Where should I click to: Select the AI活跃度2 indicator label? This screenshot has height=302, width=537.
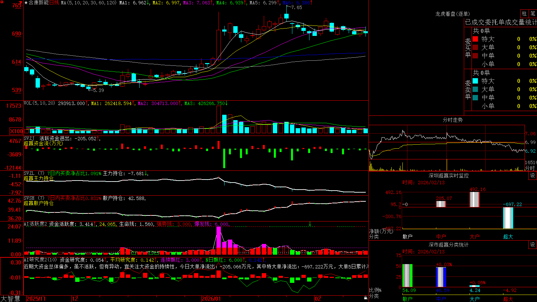pos(35,224)
